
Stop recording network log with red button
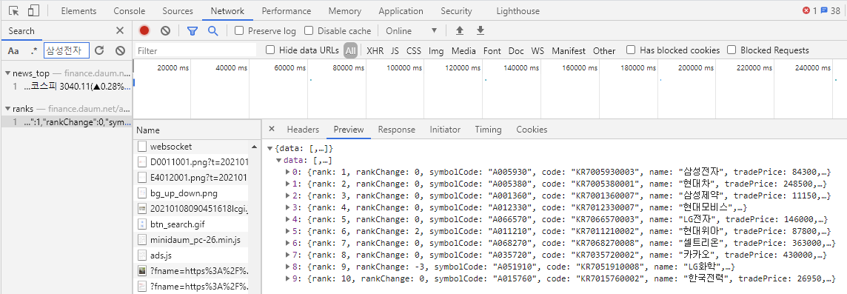144,31
